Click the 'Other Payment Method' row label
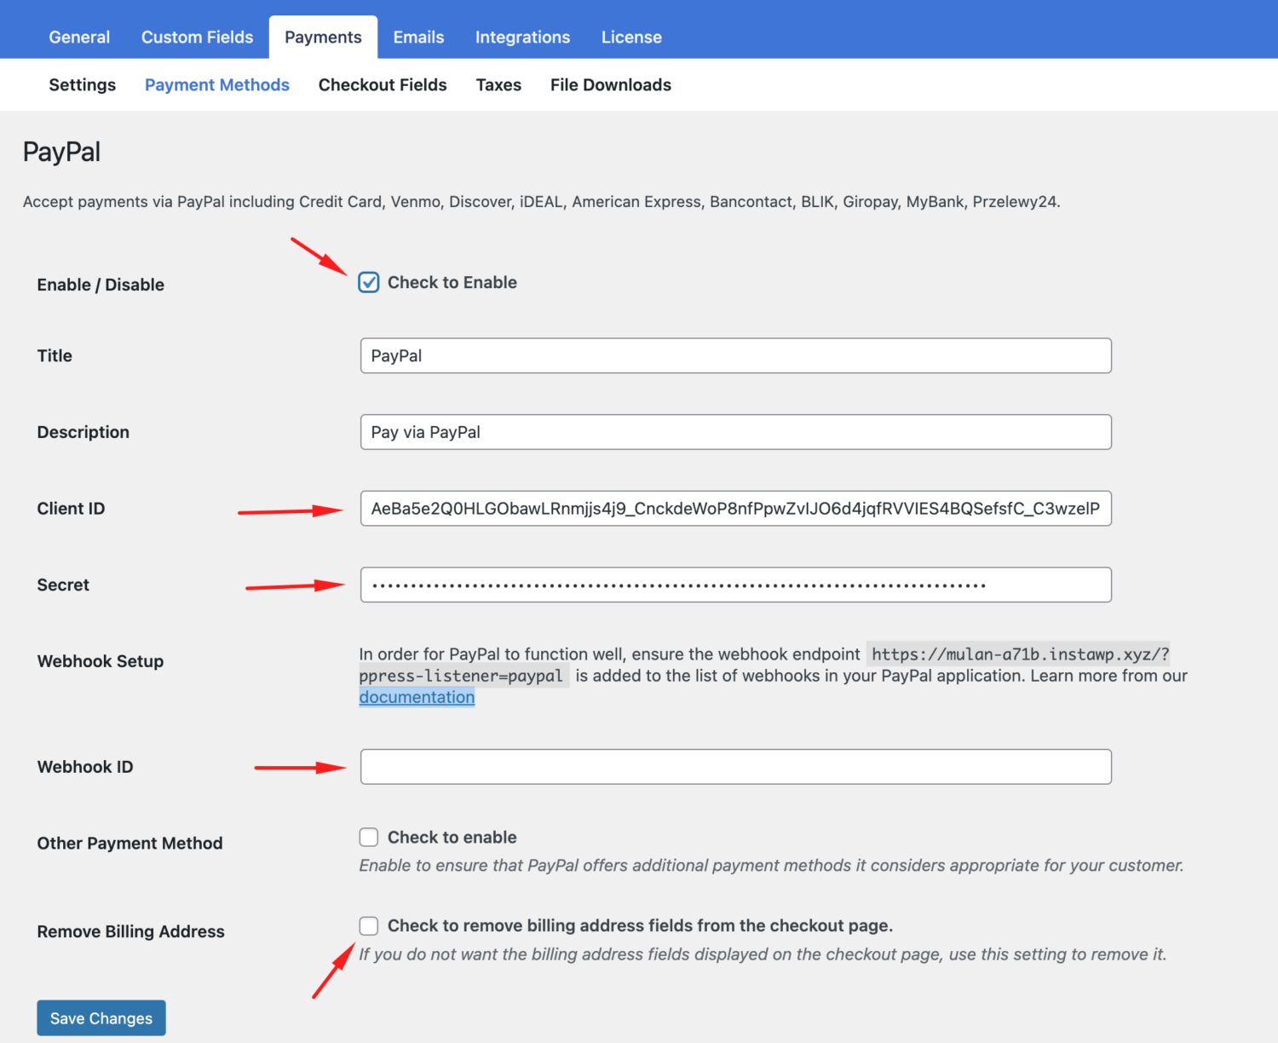The image size is (1278, 1043). tap(130, 843)
